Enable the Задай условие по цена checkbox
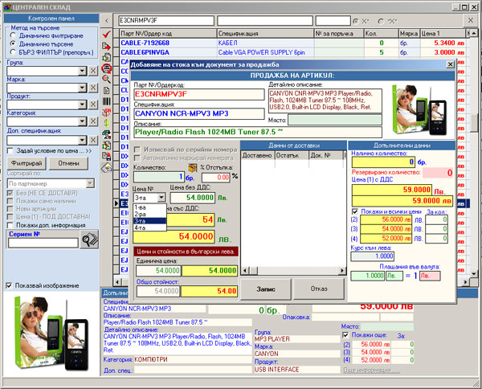Image resolution: width=482 pixels, height=389 pixels. click(10, 149)
